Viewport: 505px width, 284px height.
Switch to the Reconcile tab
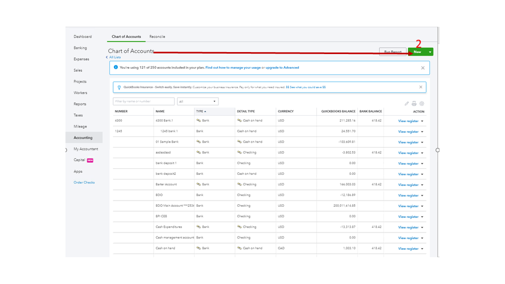pyautogui.click(x=157, y=37)
